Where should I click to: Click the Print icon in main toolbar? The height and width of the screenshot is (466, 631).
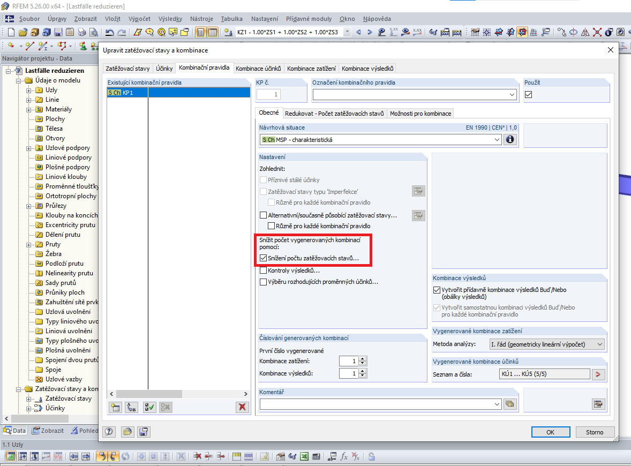[82, 32]
